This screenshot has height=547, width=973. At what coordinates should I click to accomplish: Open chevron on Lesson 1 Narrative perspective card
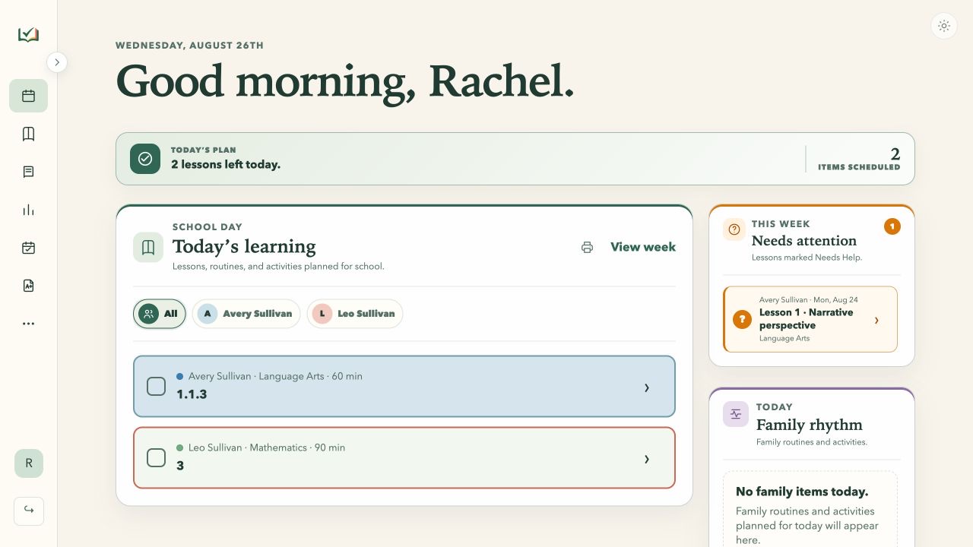click(876, 321)
